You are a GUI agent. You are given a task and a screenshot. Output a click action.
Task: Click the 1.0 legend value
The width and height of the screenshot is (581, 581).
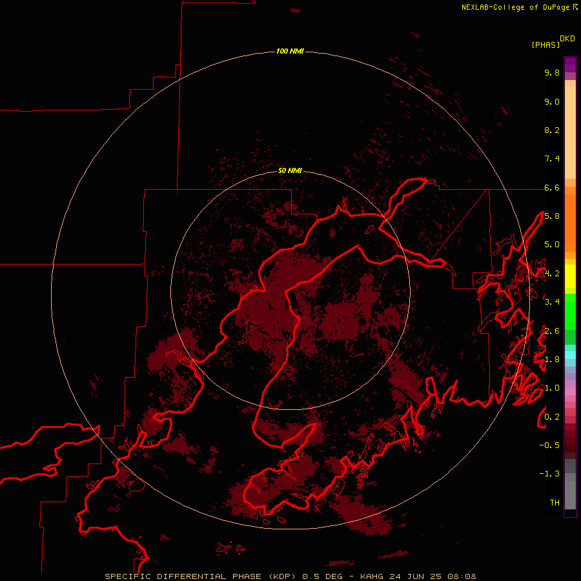tap(552, 388)
